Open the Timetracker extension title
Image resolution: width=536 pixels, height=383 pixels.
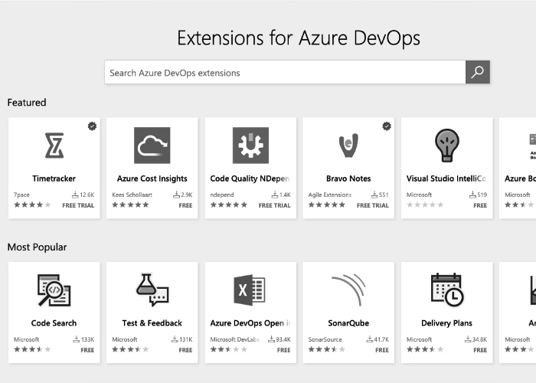tap(54, 178)
